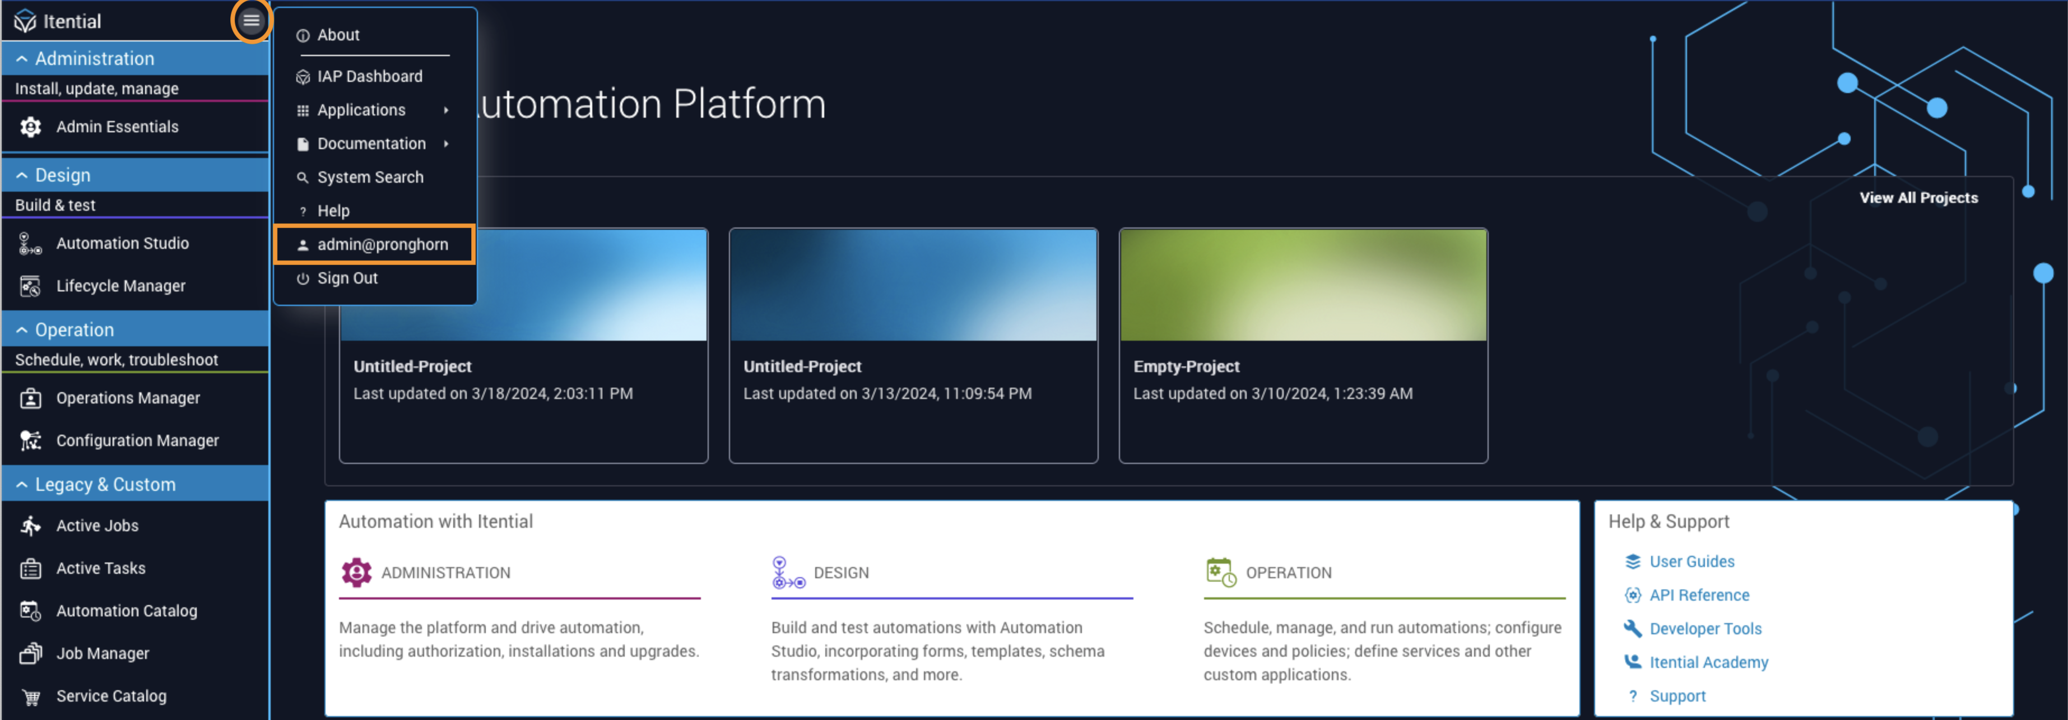Open Automation Studio from sidebar

pyautogui.click(x=122, y=243)
